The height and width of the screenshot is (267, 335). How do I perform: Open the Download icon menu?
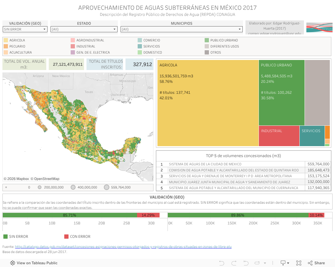point(285,263)
